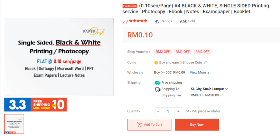280x136 pixels.
Task: Expand the shipping fee RM0.00 - RM20.00 dropdown
Action: pos(207,95)
